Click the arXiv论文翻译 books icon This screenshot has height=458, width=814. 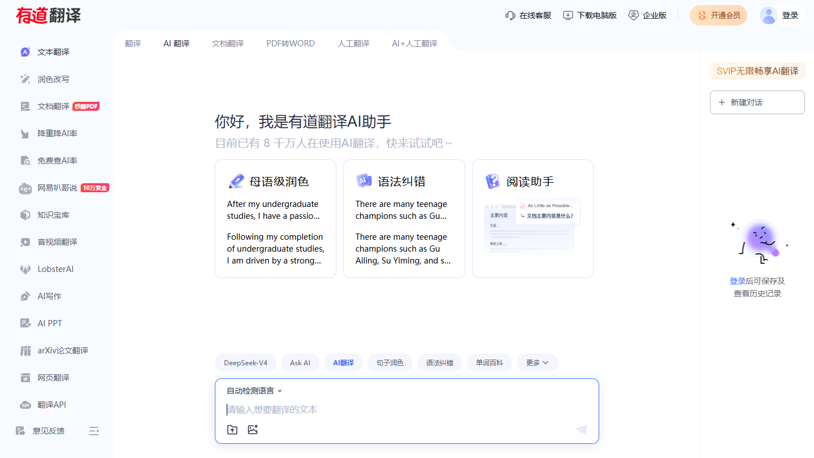(x=25, y=351)
